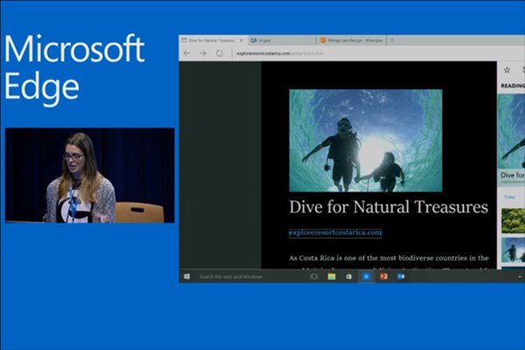This screenshot has width=525, height=350.
Task: Refresh the current page
Action: pos(219,53)
